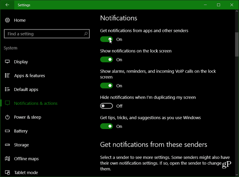Click the Battery icon in sidebar
239x177 pixels.
pyautogui.click(x=7, y=131)
